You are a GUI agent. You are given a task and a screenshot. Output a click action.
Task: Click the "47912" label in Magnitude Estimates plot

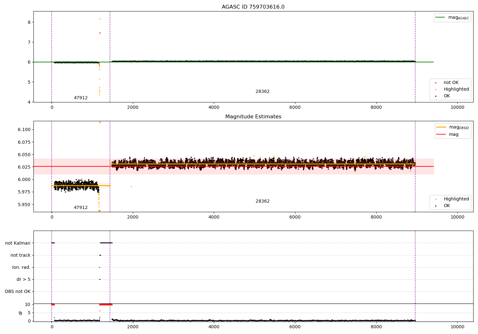81,207
